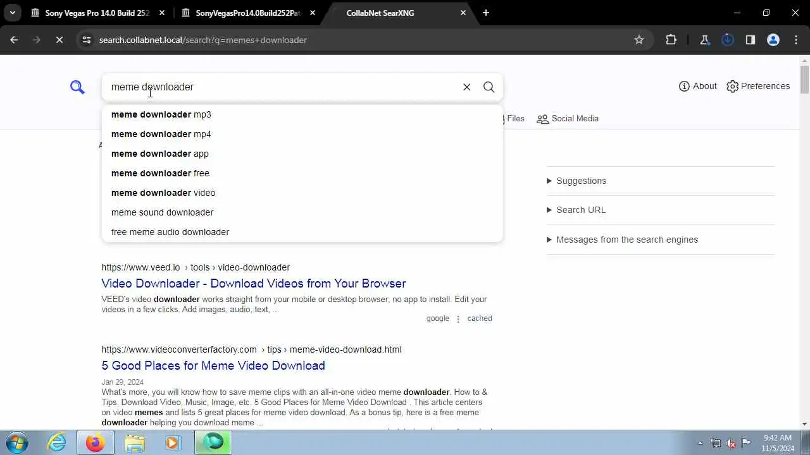Viewport: 810px width, 455px height.
Task: Stop loading the page
Action: point(59,40)
